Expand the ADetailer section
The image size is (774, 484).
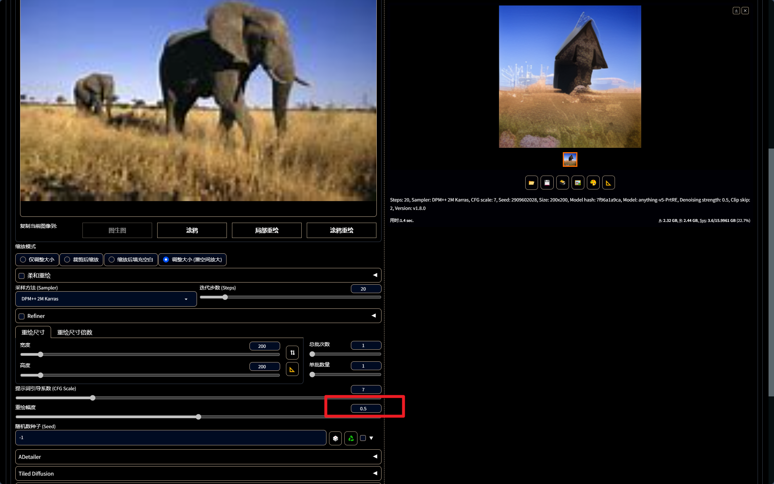[198, 457]
